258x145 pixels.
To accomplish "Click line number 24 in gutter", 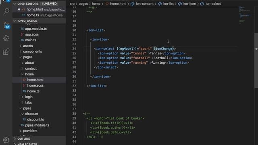I will (74, 49).
